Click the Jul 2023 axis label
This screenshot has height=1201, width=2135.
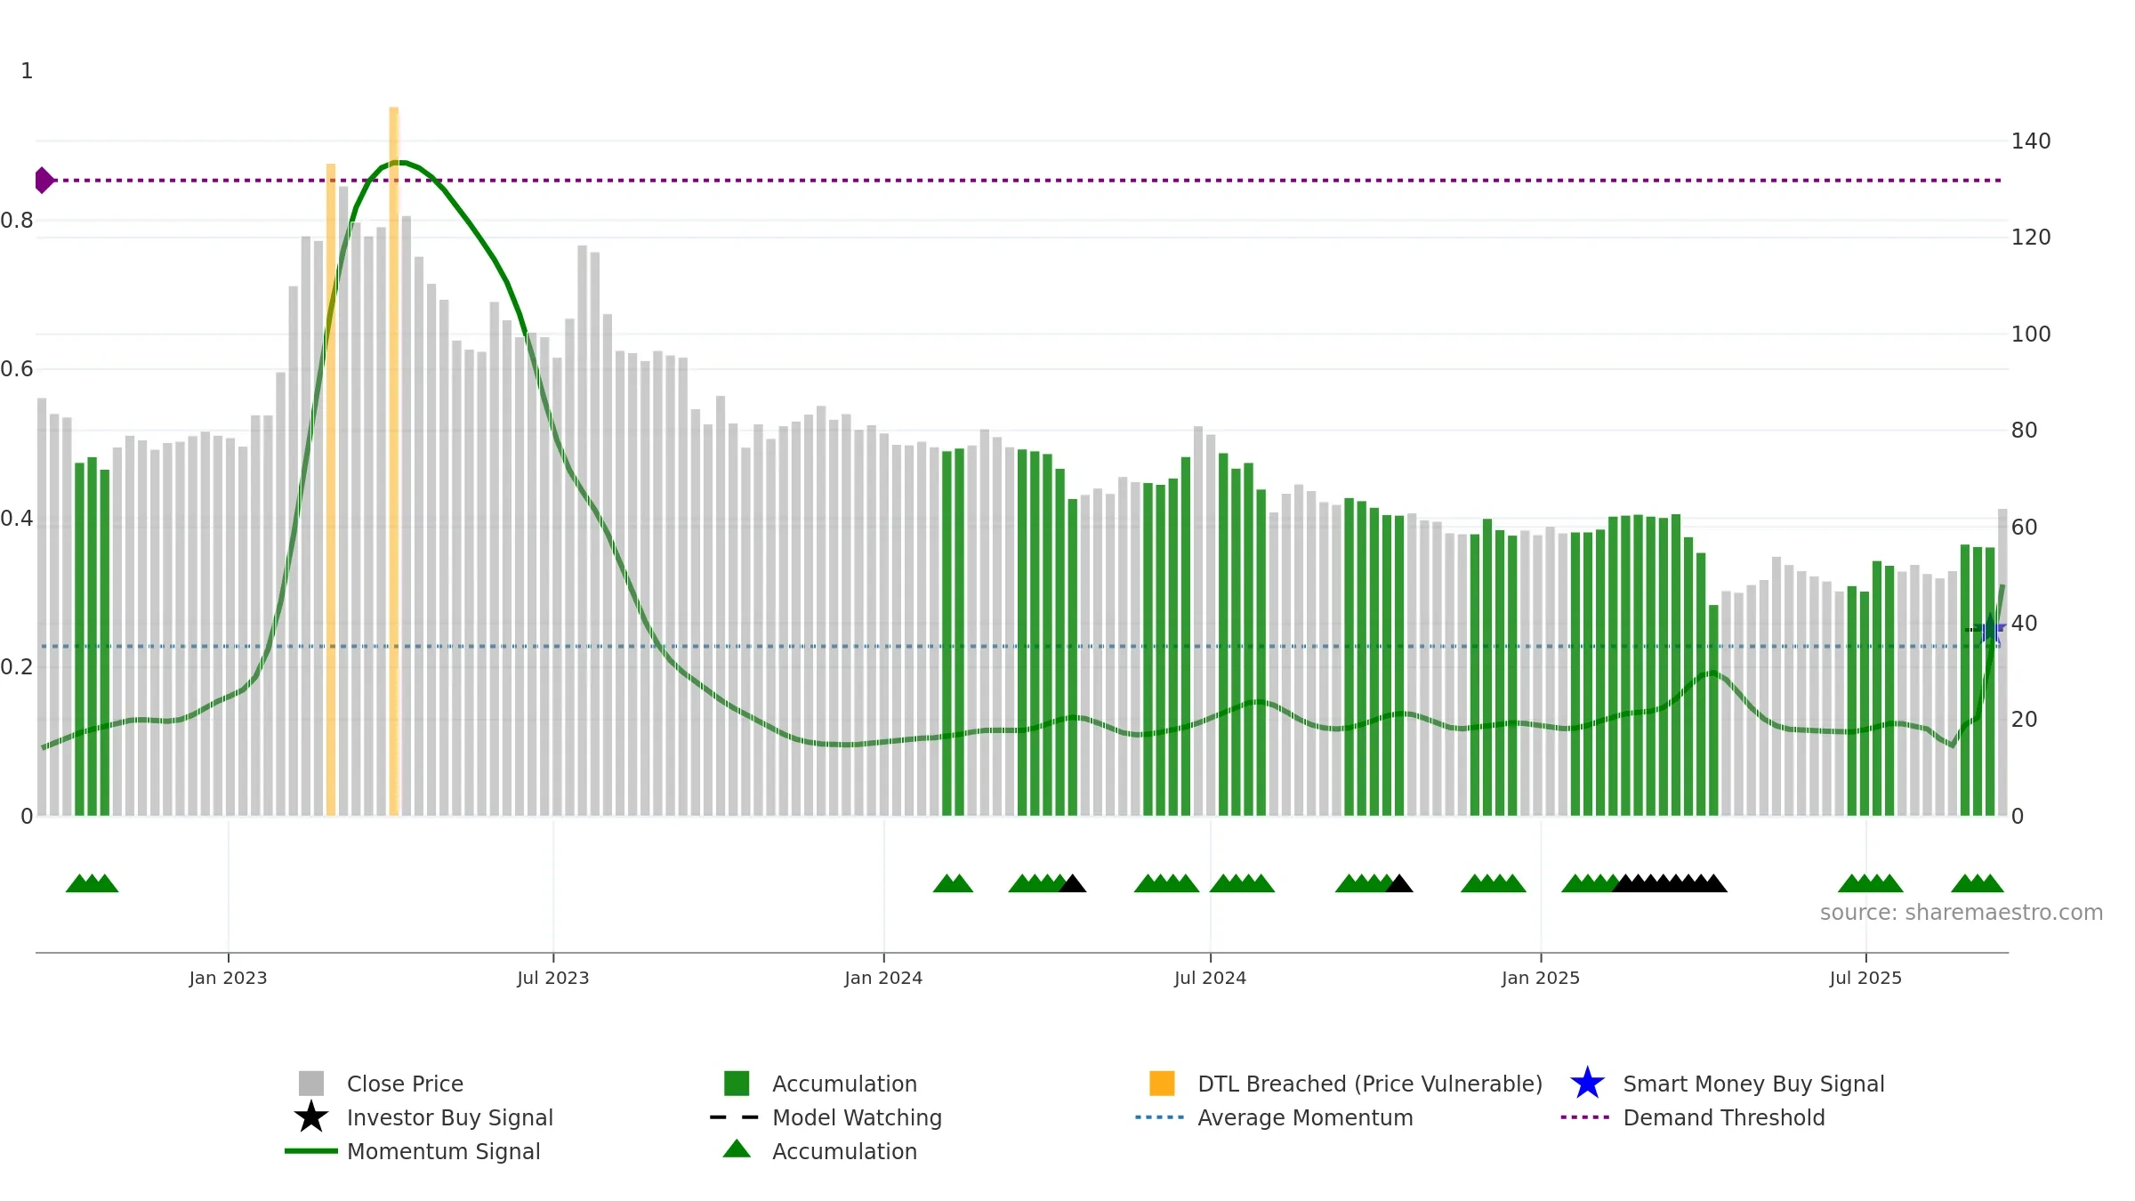coord(553,979)
